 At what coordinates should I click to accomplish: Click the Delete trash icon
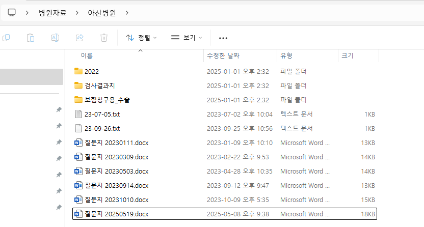104,38
